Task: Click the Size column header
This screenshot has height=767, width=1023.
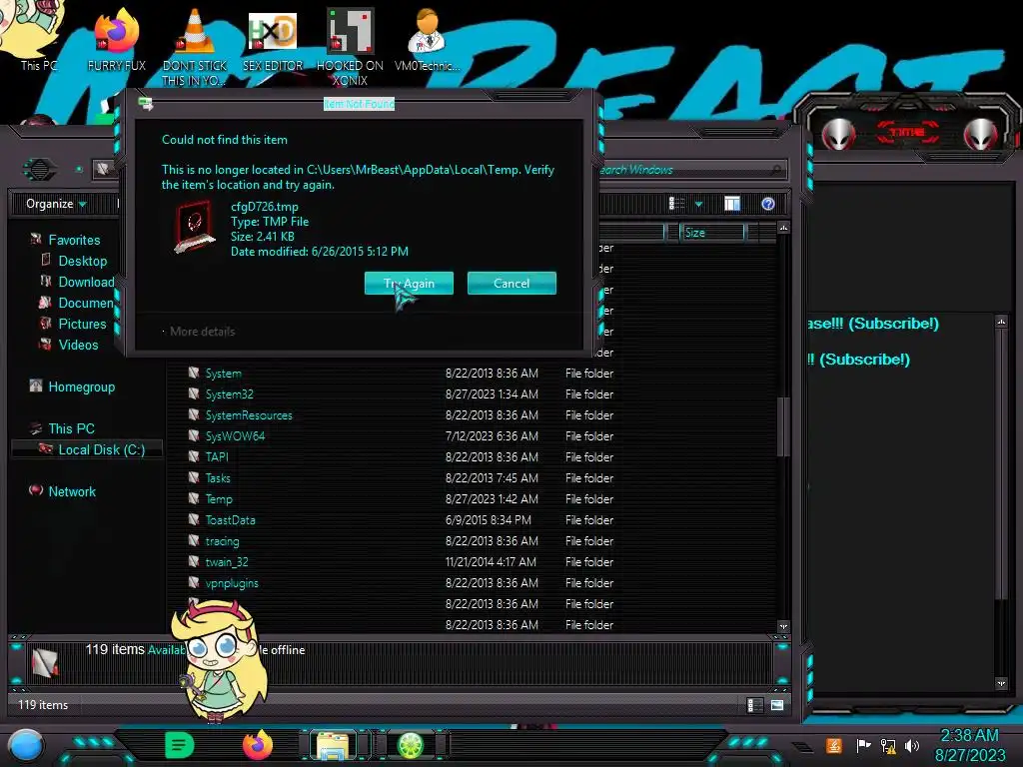Action: (711, 232)
